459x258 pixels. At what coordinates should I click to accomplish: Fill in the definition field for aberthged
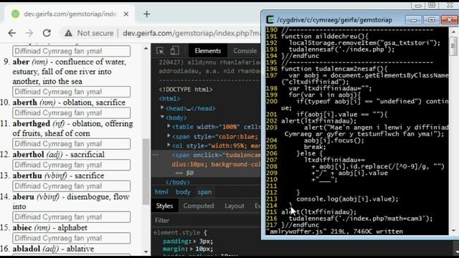[x=72, y=143]
